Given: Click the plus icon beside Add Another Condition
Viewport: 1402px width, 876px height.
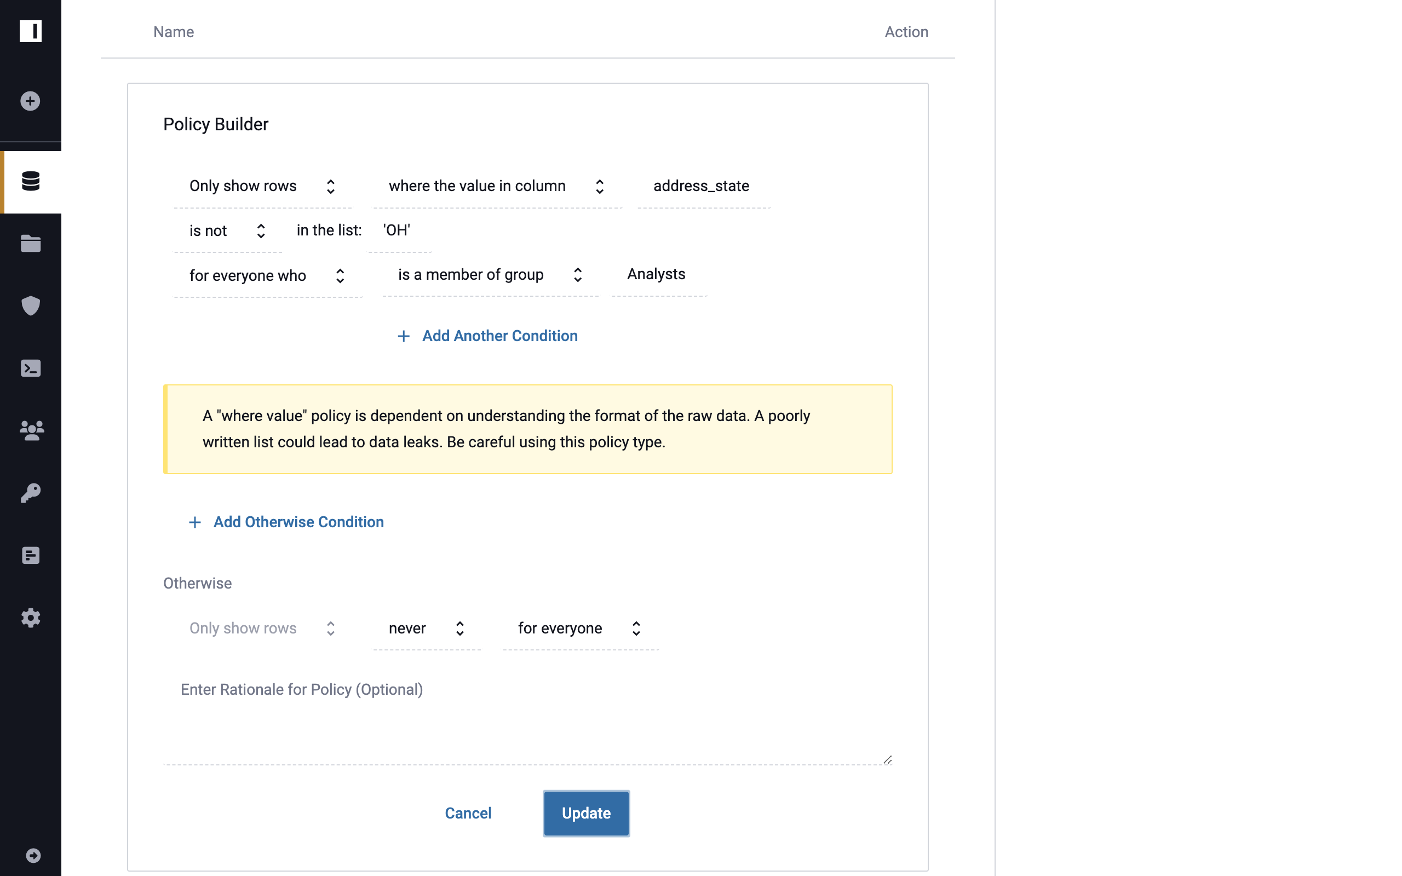Looking at the screenshot, I should point(404,336).
